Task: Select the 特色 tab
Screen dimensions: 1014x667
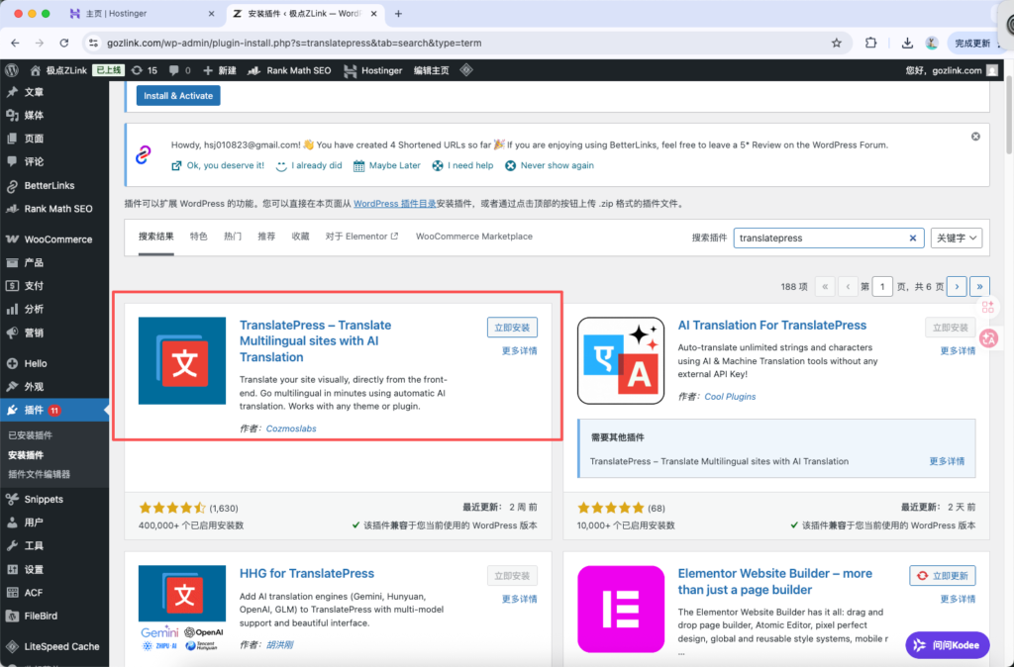Action: point(198,237)
